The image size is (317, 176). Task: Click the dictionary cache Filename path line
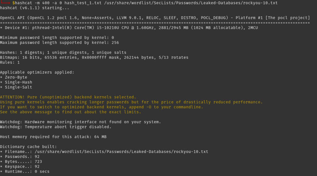click(104, 152)
